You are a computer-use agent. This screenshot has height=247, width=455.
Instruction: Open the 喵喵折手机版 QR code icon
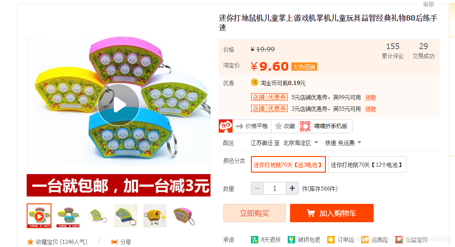pyautogui.click(x=305, y=126)
